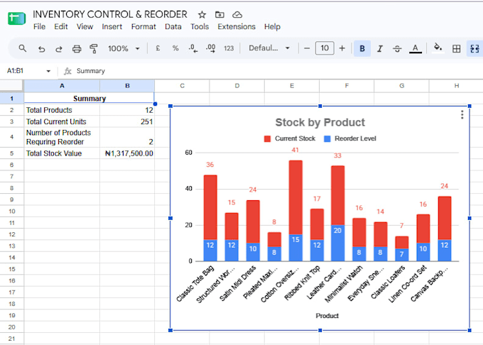Click the Classic Tote Bag red bar
Image resolution: width=483 pixels, height=345 pixels.
click(x=210, y=207)
